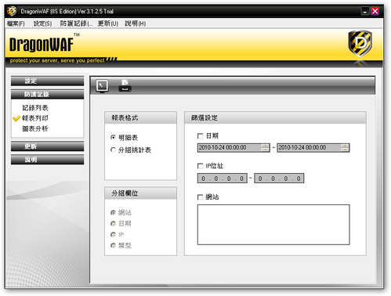
Task: Choose the 分組統計表 report format
Action: (113, 150)
